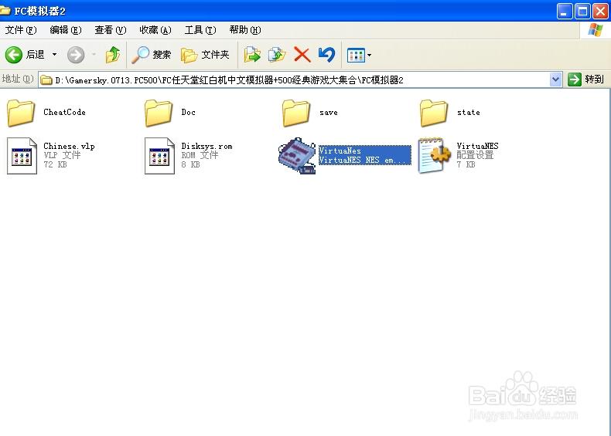Viewport: 611px width, 436px height.
Task: Click the 转到 (Go) button
Action: pyautogui.click(x=585, y=79)
